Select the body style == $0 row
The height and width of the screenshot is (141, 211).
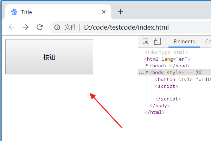point(175,73)
